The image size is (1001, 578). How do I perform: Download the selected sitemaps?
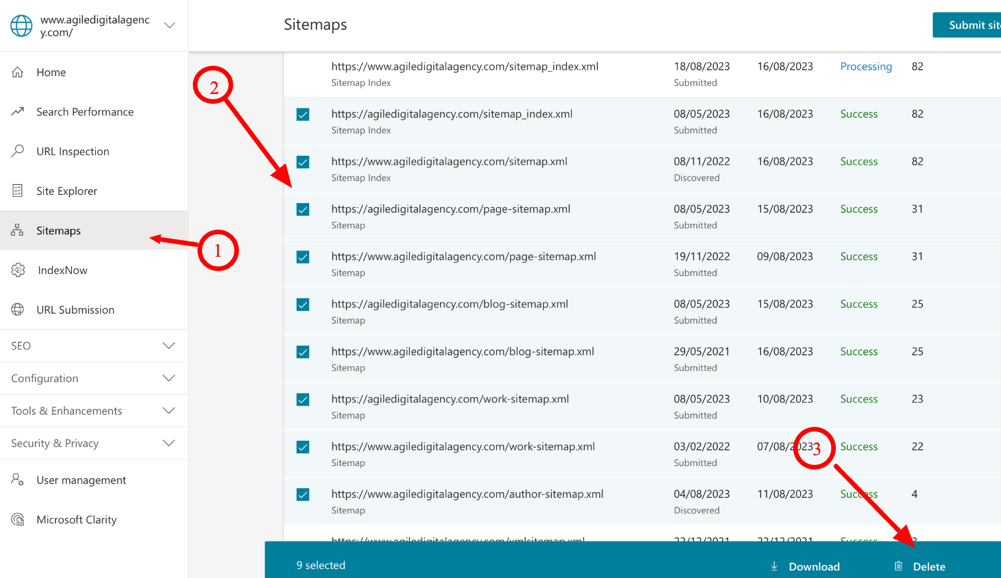(x=814, y=566)
